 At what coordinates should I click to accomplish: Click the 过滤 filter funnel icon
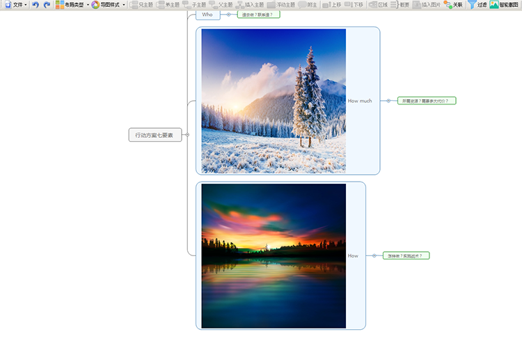pyautogui.click(x=472, y=5)
